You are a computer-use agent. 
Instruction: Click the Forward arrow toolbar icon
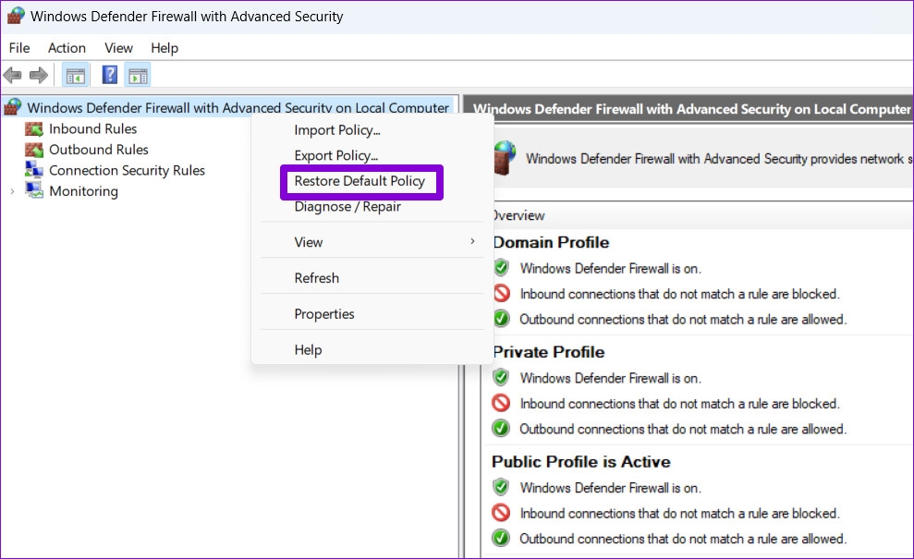point(39,75)
